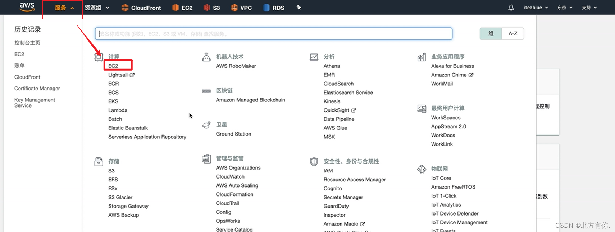
Task: Open AWS Glue service
Action: pos(335,128)
